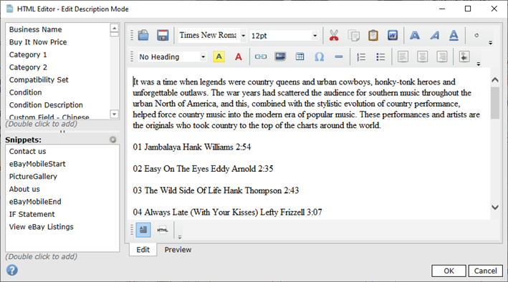Switch to the Preview tab
The width and height of the screenshot is (508, 282).
178,250
